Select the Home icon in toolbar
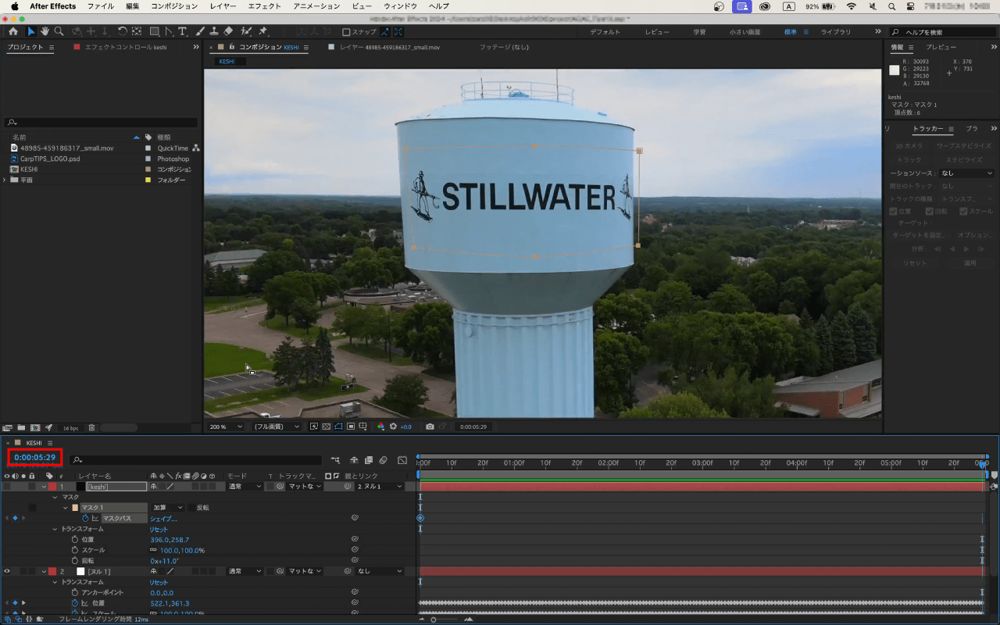The width and height of the screenshot is (1000, 625). [x=13, y=32]
